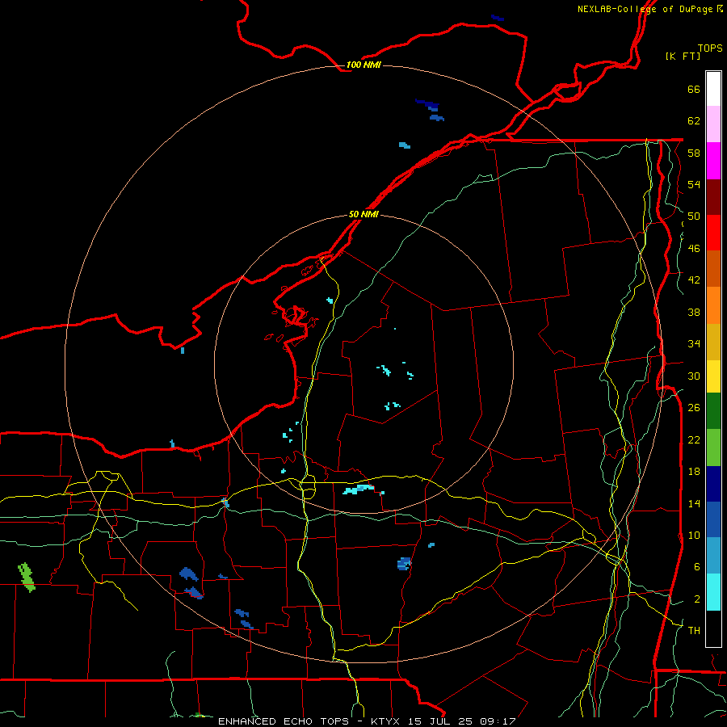This screenshot has height=727, width=727.
Task: Click the "[K FT]" units label
Action: 683,56
